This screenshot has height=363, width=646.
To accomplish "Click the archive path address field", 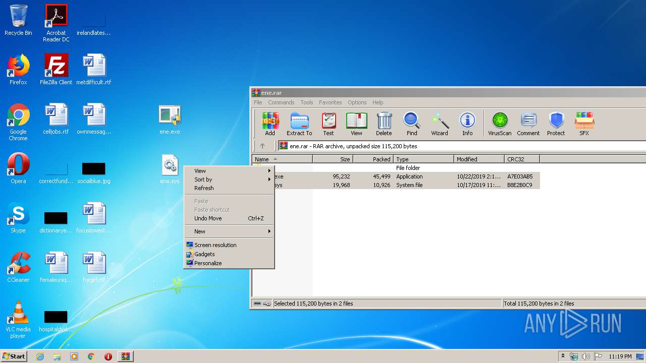I will (462, 146).
